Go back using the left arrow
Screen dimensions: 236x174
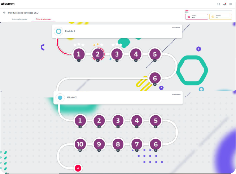4,13
